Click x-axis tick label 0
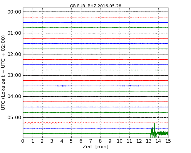 pos(23,141)
